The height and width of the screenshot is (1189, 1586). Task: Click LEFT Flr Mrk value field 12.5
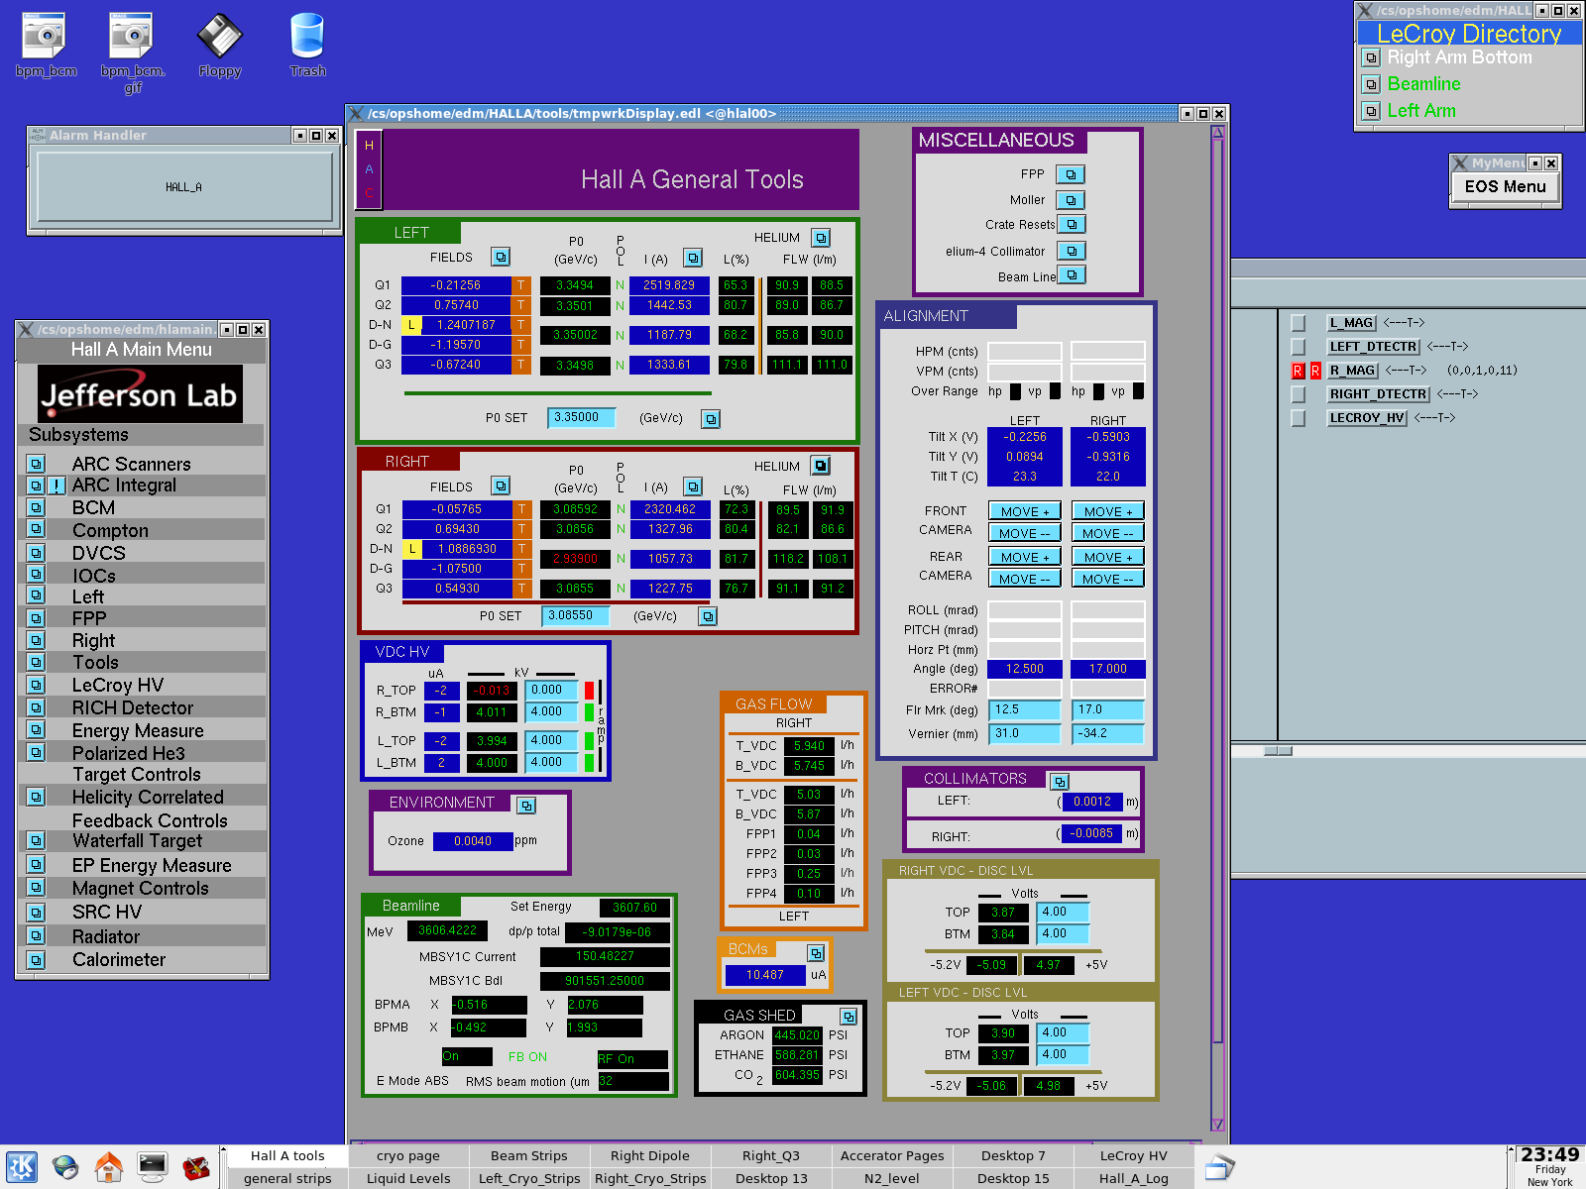coord(1025,709)
